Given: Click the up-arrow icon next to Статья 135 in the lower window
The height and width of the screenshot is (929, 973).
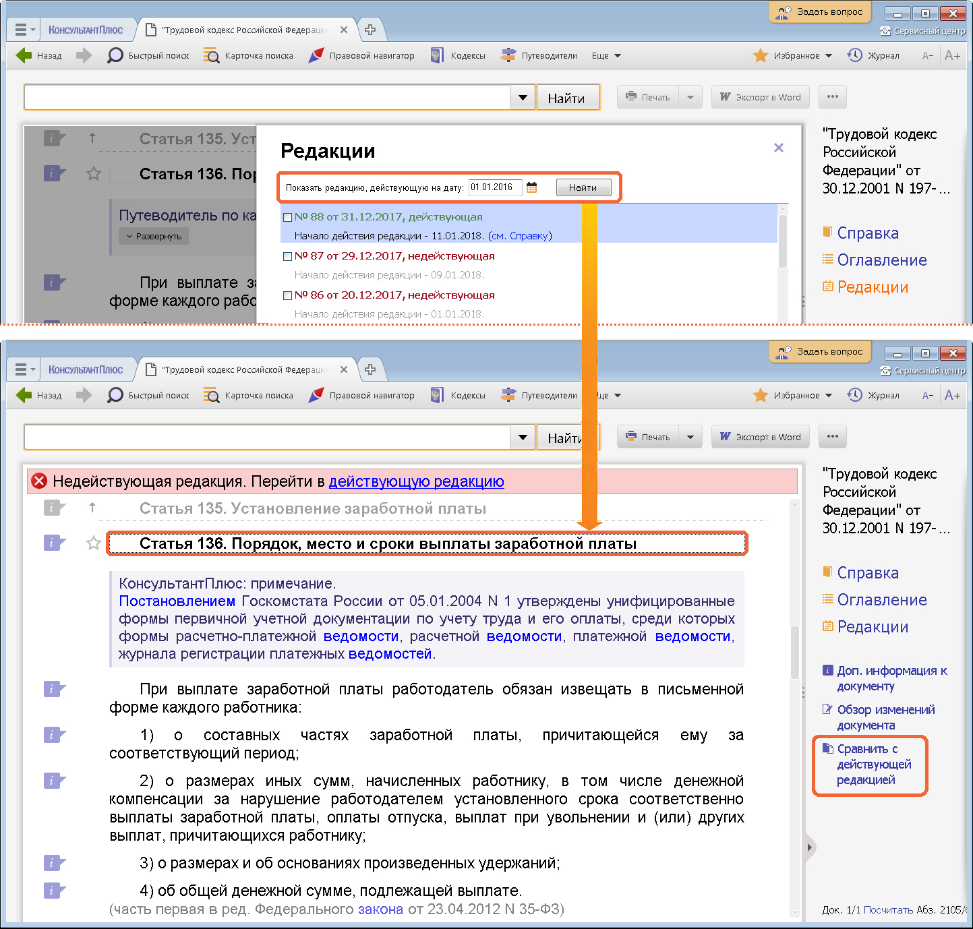Looking at the screenshot, I should [x=92, y=507].
